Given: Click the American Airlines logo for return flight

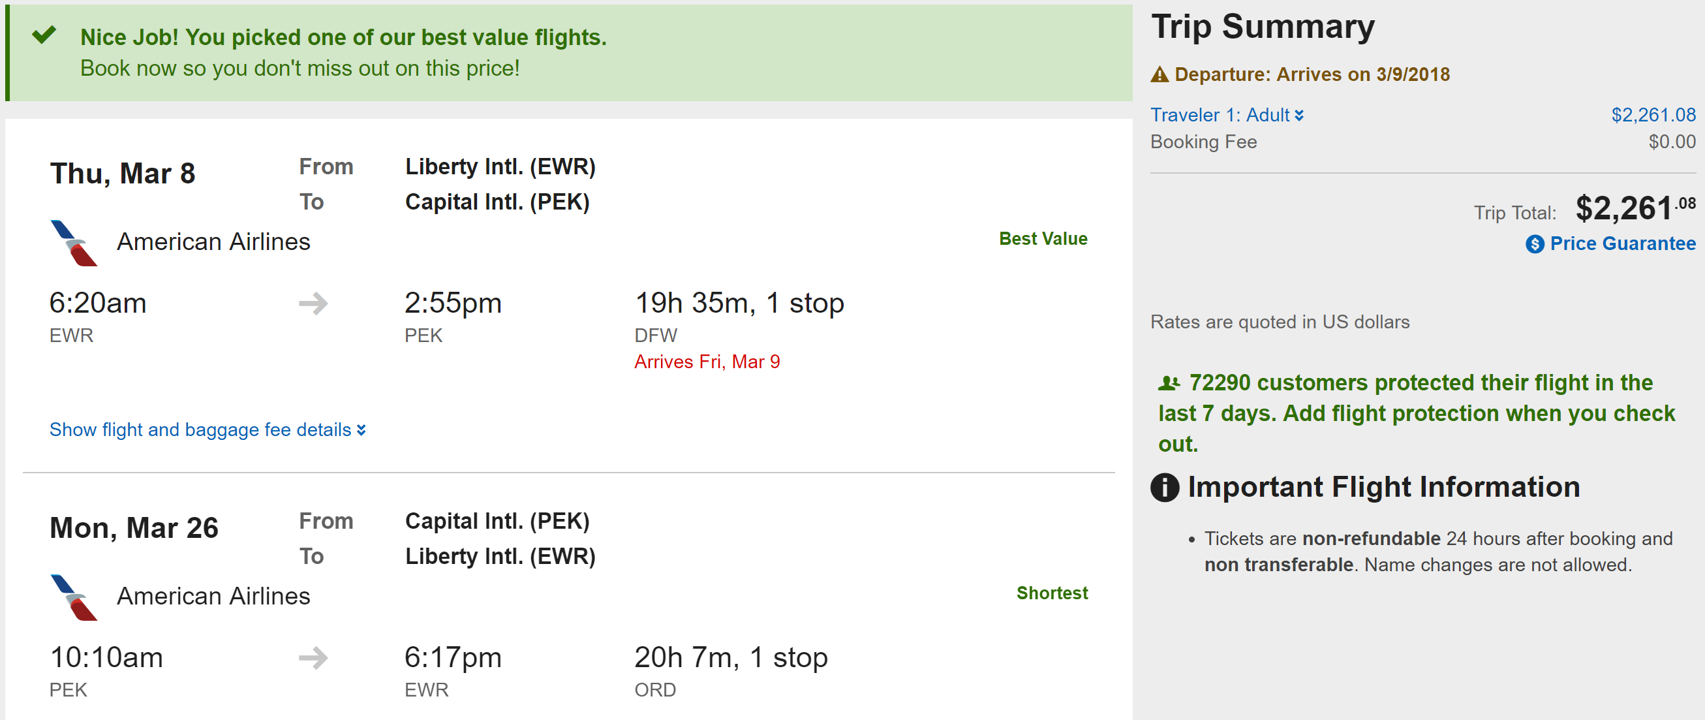Looking at the screenshot, I should (x=74, y=597).
